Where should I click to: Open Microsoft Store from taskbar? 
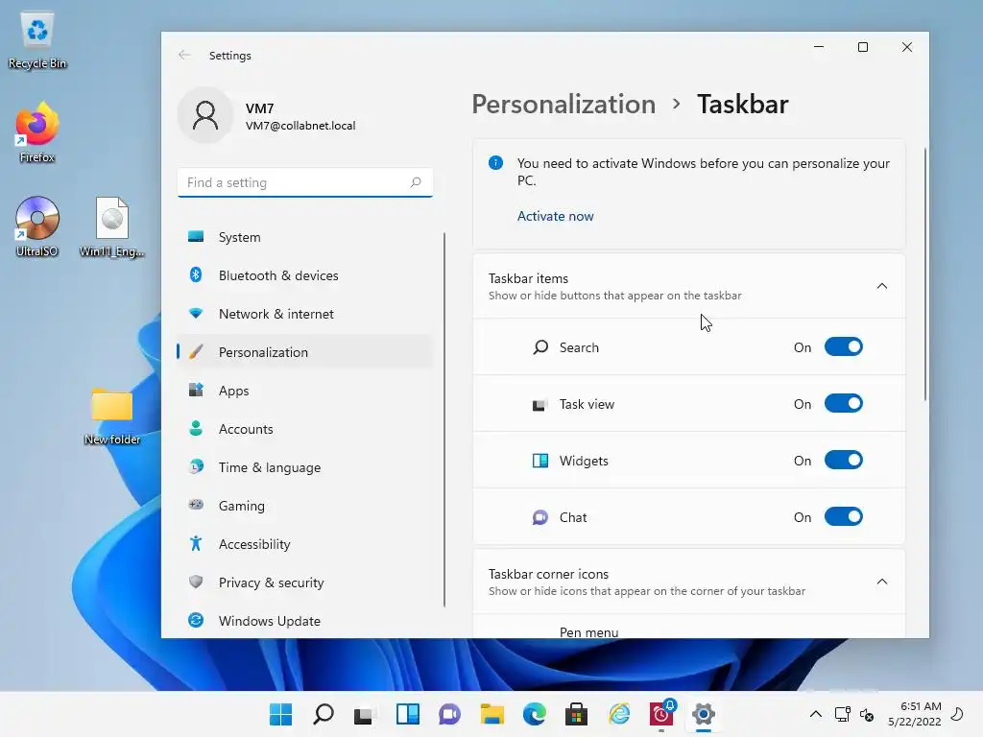pyautogui.click(x=576, y=714)
